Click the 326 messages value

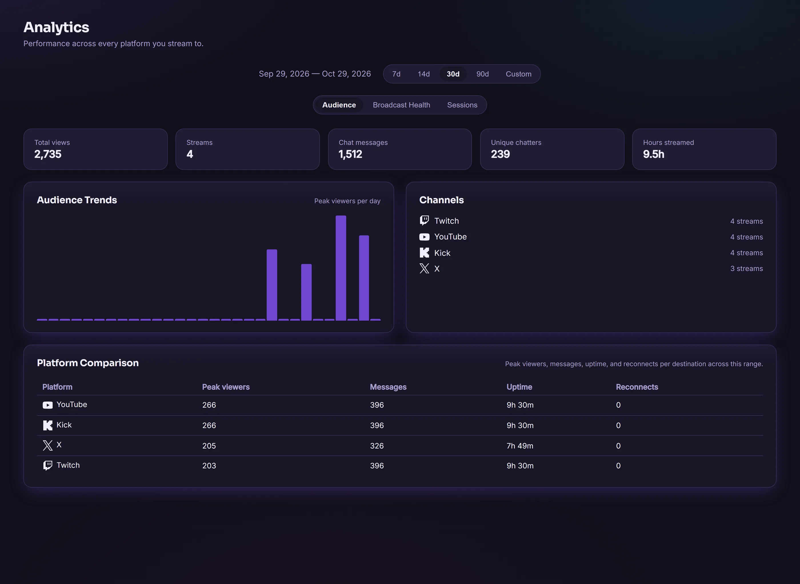coord(377,446)
